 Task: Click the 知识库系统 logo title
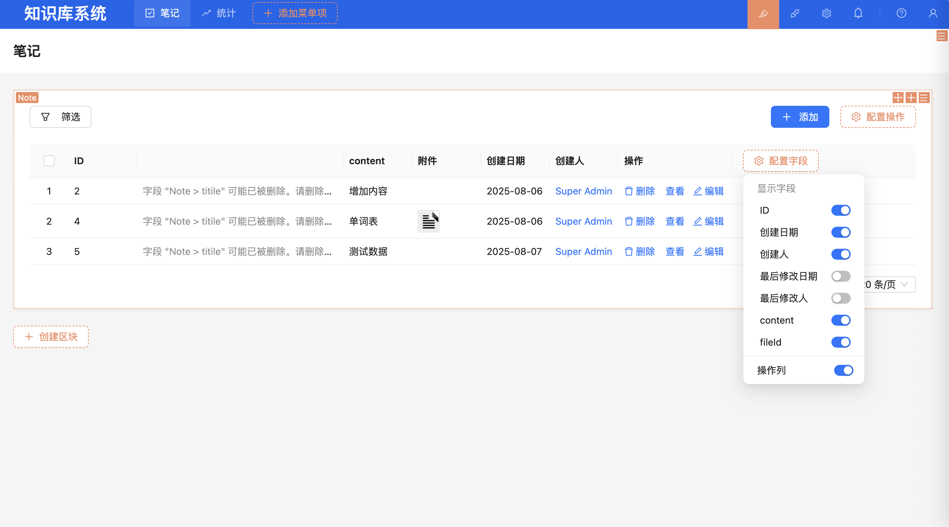[65, 14]
